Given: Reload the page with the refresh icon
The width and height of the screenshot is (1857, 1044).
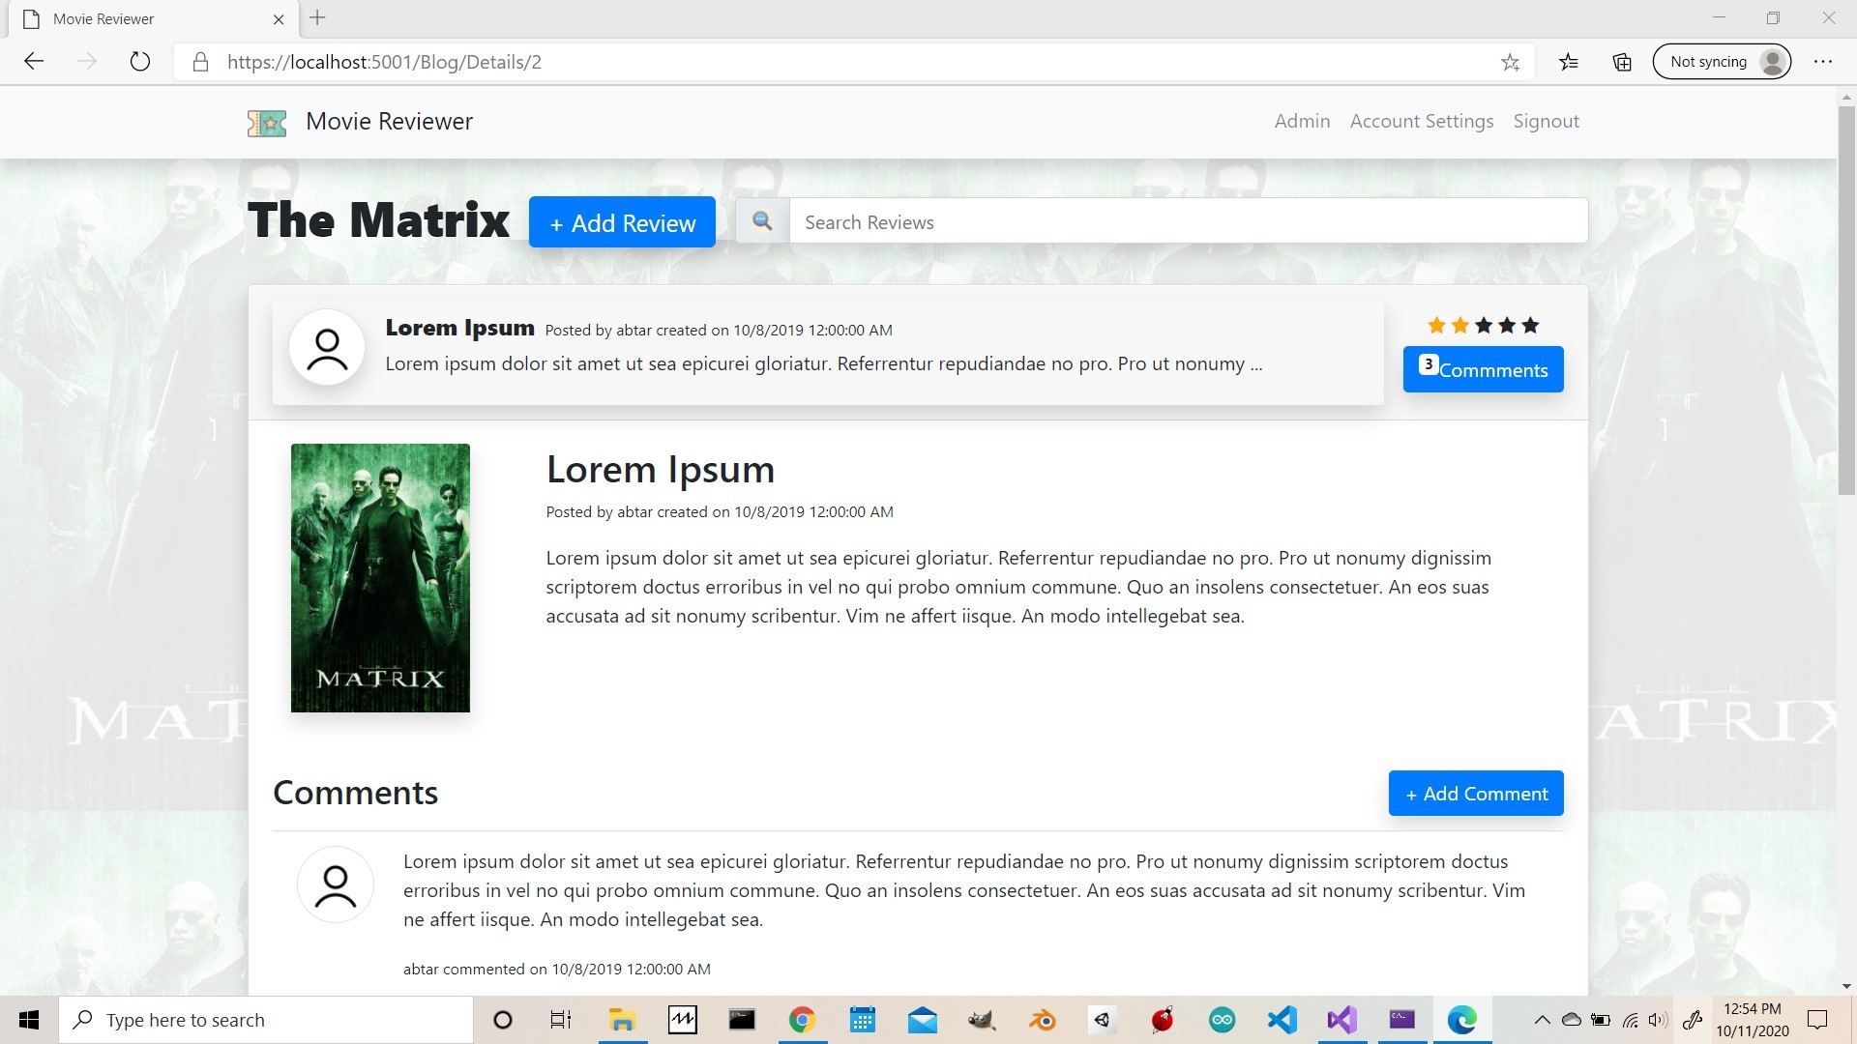Looking at the screenshot, I should 140,62.
